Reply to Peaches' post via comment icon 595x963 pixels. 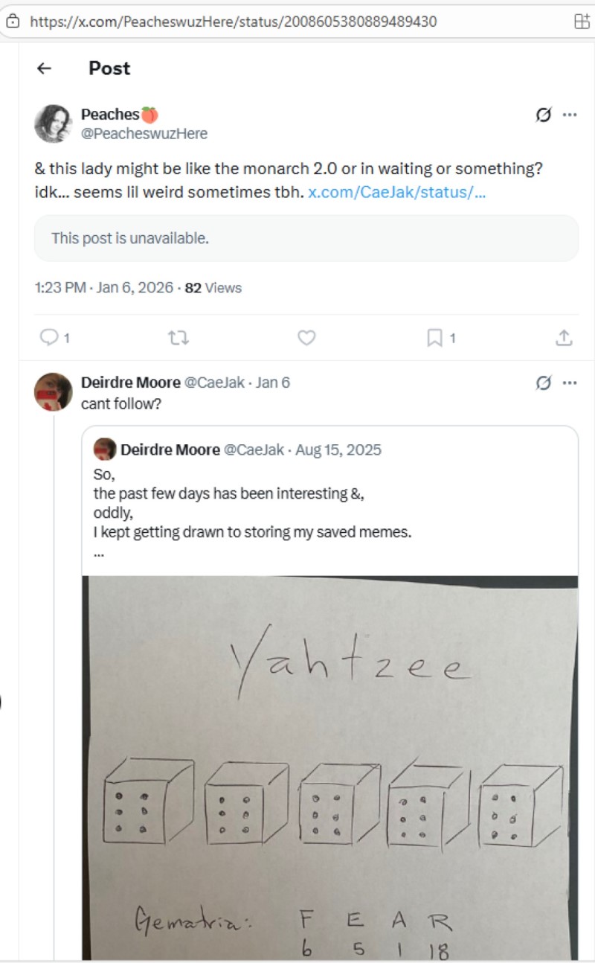[x=49, y=338]
